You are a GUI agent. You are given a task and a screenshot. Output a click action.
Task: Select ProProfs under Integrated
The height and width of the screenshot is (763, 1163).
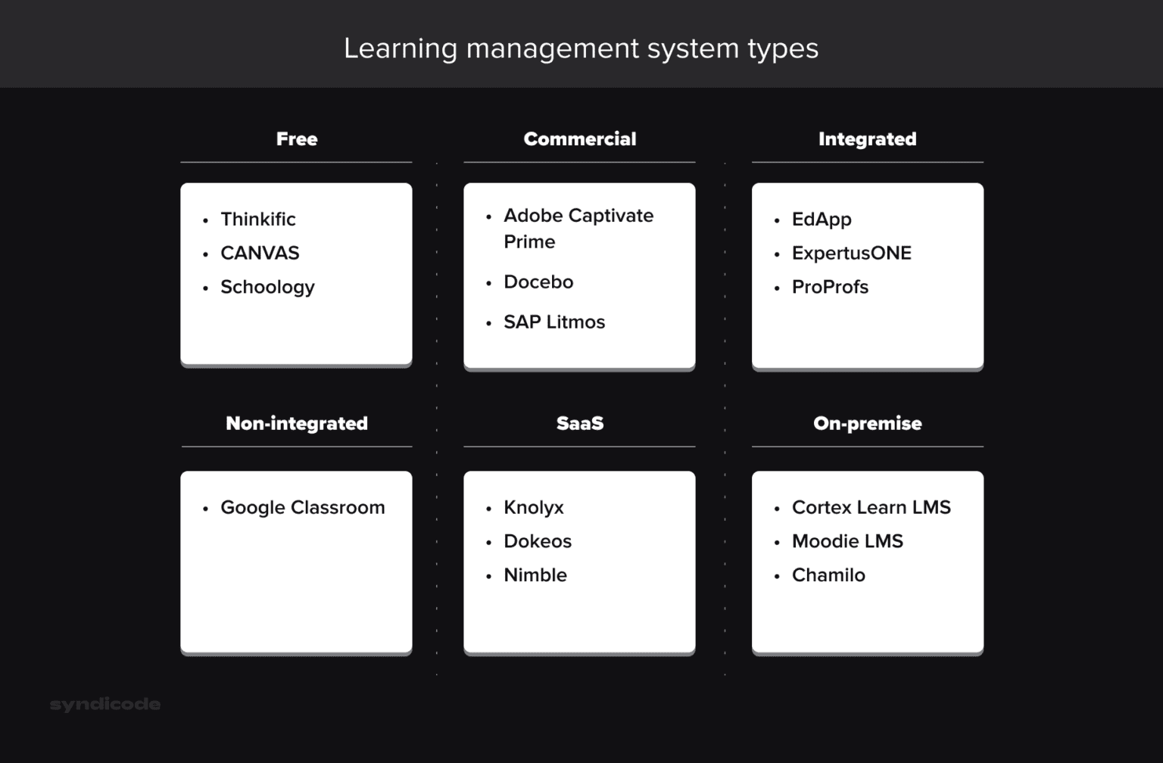pyautogui.click(x=830, y=287)
